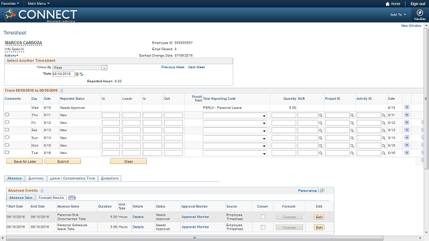Look up Project ID for Thu 8/11
Screen dimensions: 429x241
[352, 116]
